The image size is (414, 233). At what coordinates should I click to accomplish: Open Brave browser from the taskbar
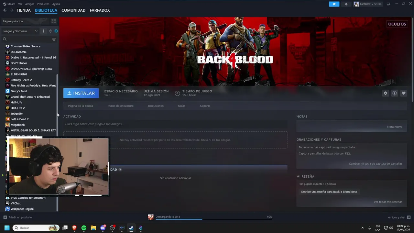(74, 228)
